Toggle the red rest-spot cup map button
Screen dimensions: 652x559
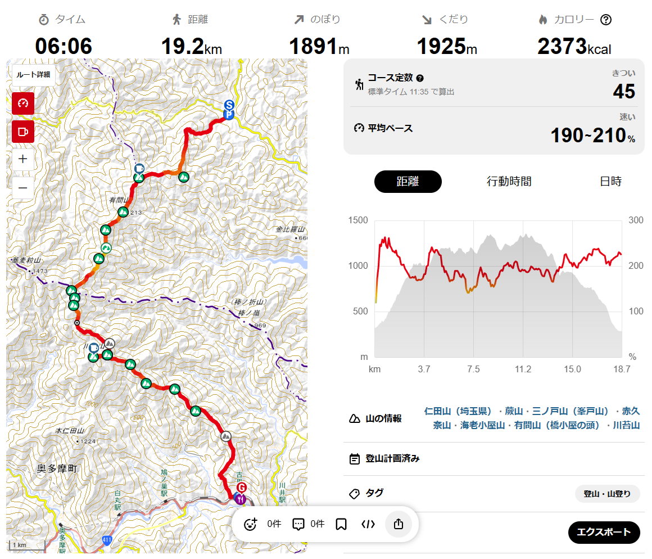point(23,131)
